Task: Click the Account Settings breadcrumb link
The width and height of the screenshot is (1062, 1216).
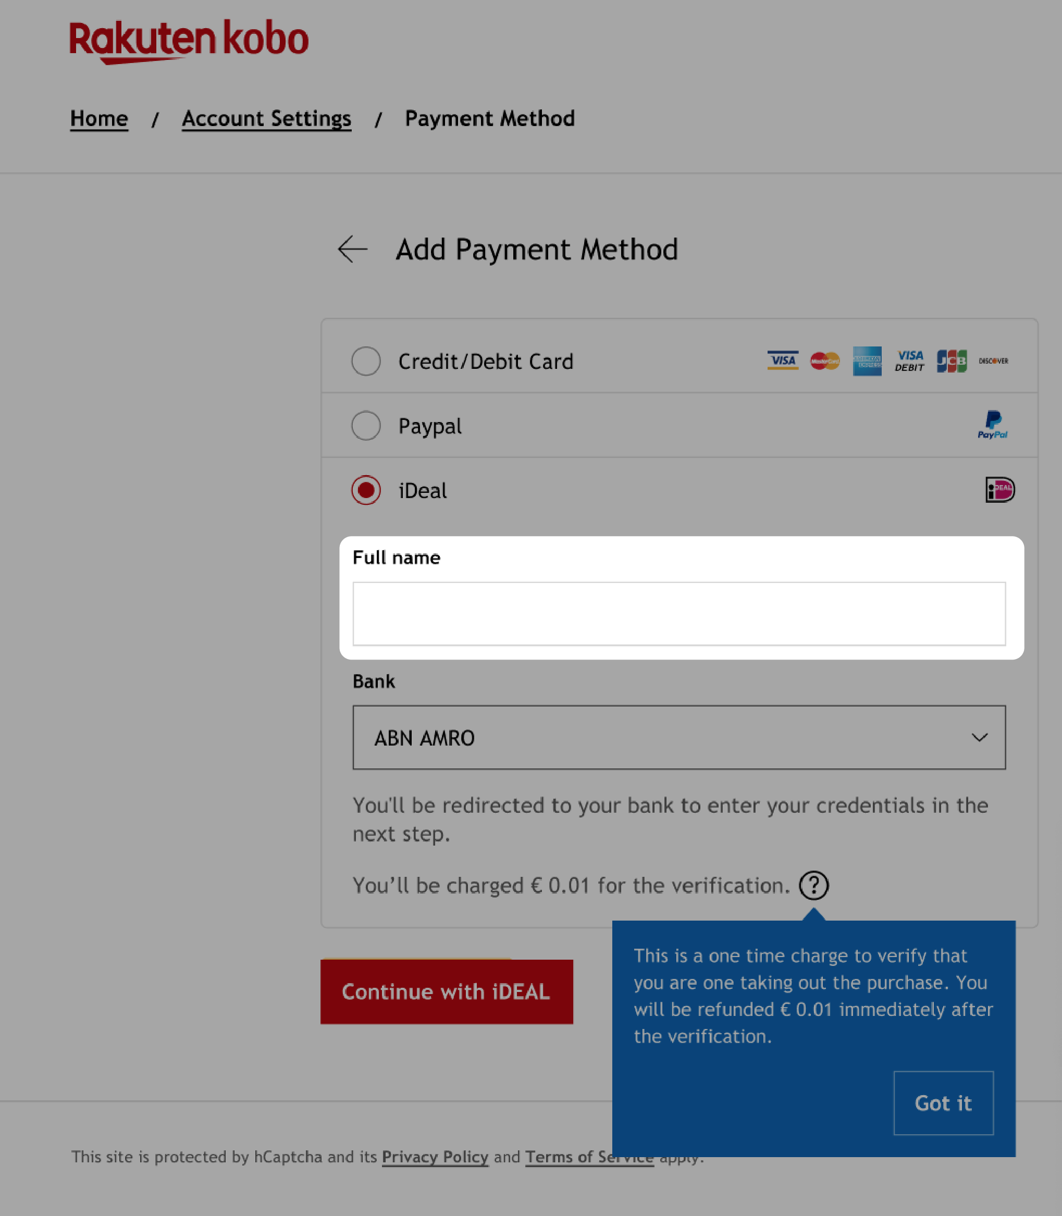Action: click(x=266, y=118)
